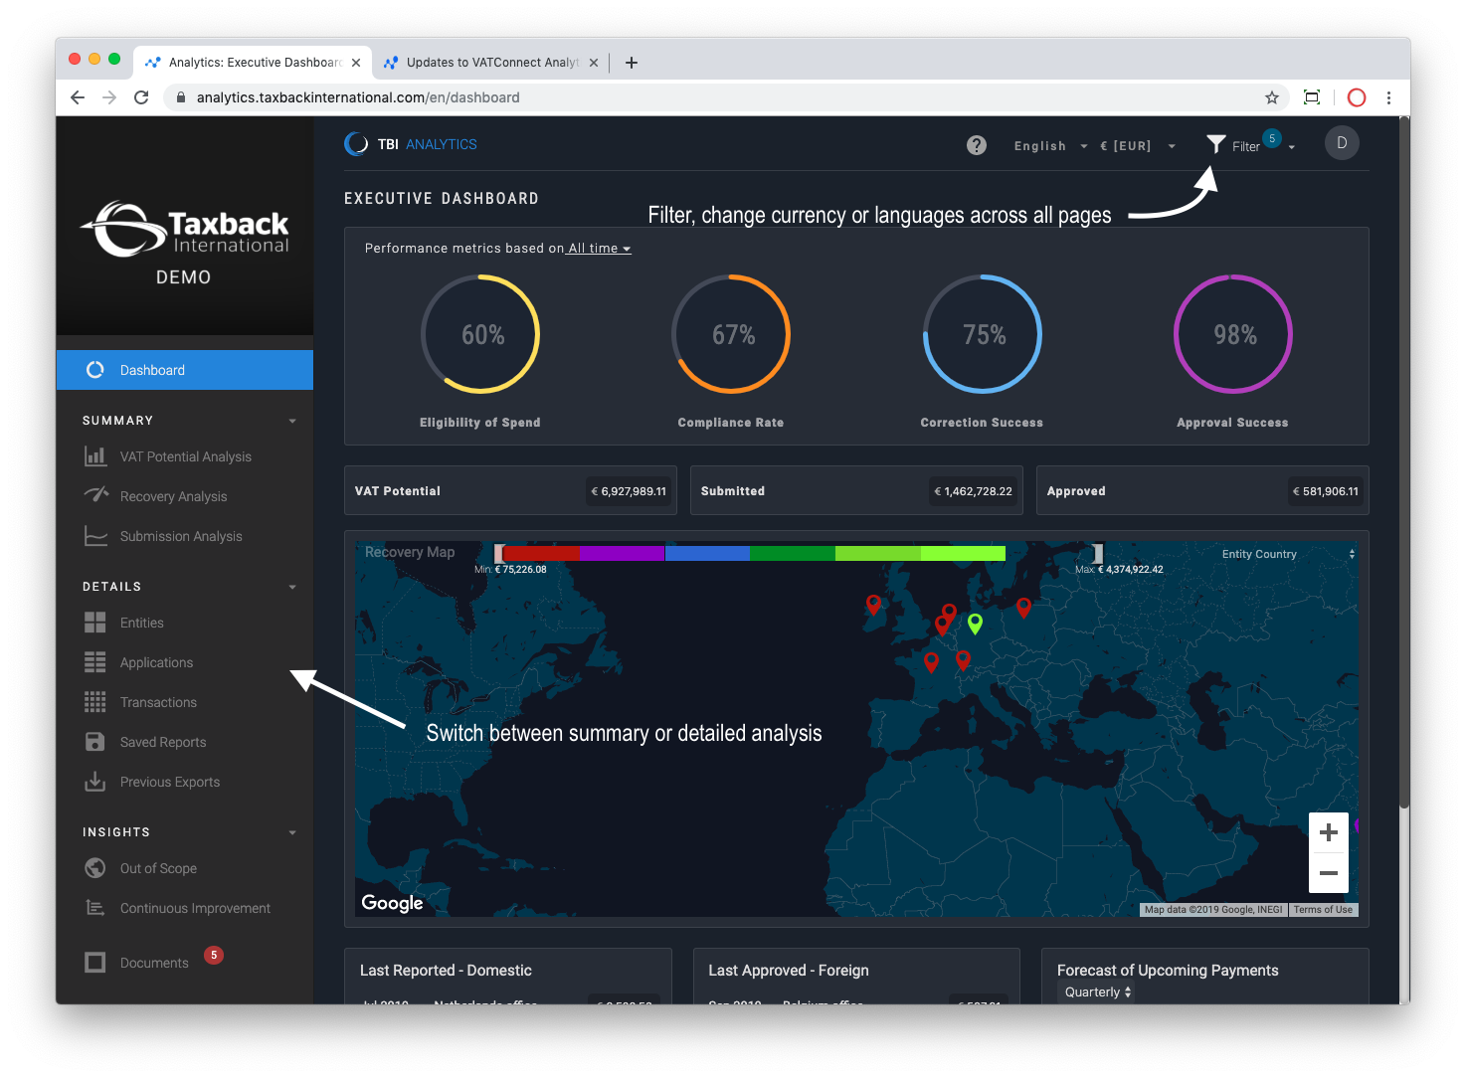
Task: Click the Recovery Analysis gauge icon
Action: pyautogui.click(x=95, y=495)
